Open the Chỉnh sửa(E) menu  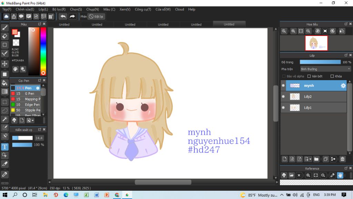tap(25, 9)
